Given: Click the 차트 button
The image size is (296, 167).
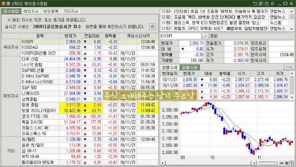Looking at the screenshot, I should coord(289,67).
